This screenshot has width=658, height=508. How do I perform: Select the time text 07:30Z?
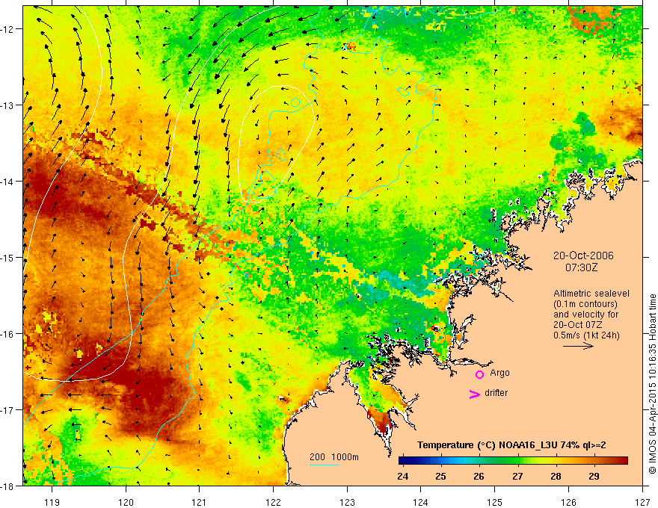coord(581,267)
